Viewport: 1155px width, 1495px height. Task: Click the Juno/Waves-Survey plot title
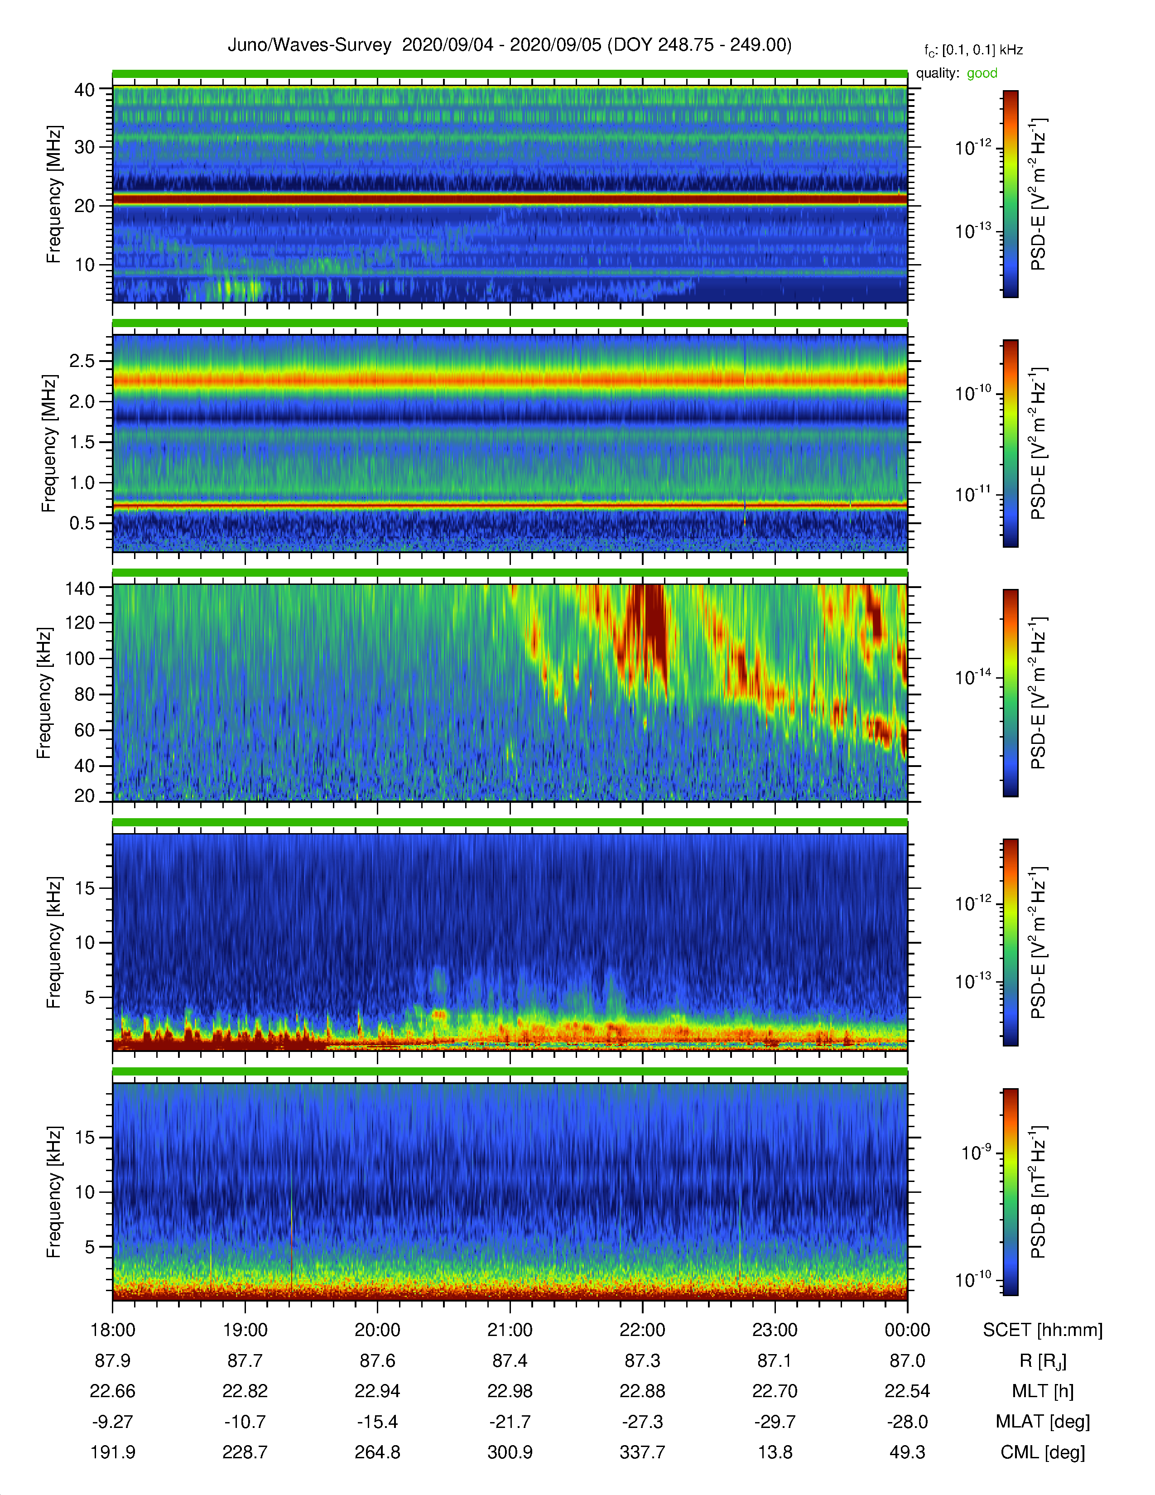click(509, 45)
